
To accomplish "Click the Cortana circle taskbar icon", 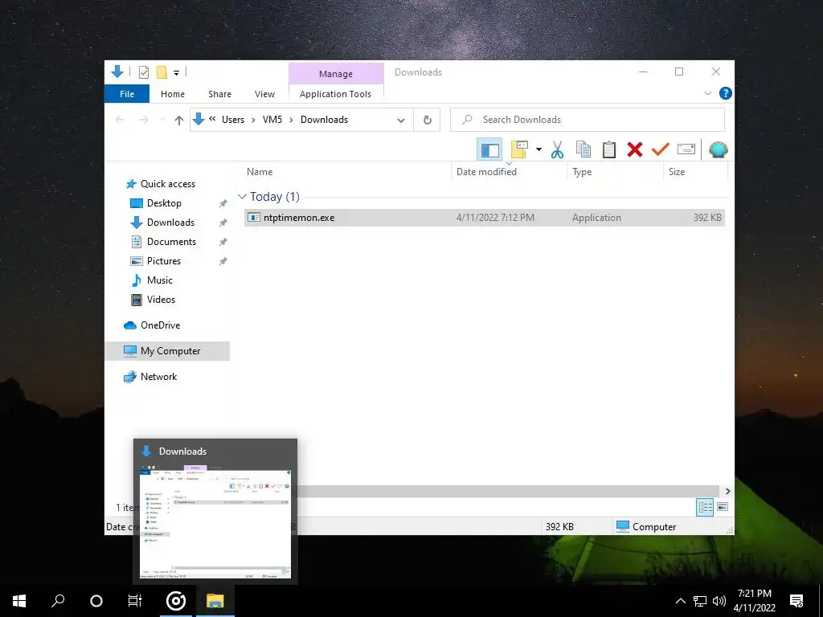I will point(96,601).
